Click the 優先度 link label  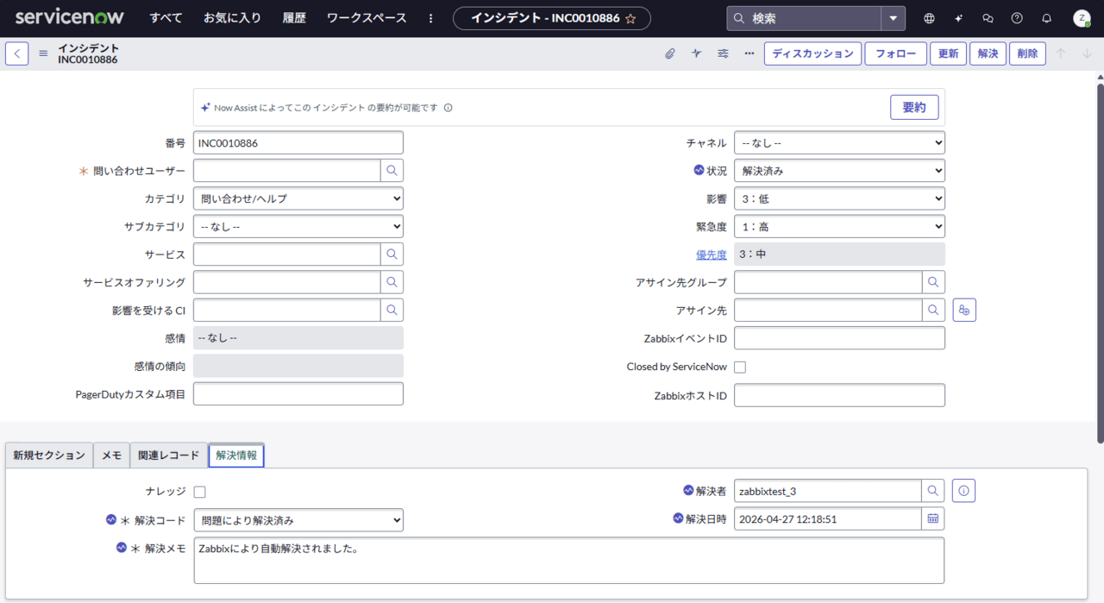click(x=711, y=254)
